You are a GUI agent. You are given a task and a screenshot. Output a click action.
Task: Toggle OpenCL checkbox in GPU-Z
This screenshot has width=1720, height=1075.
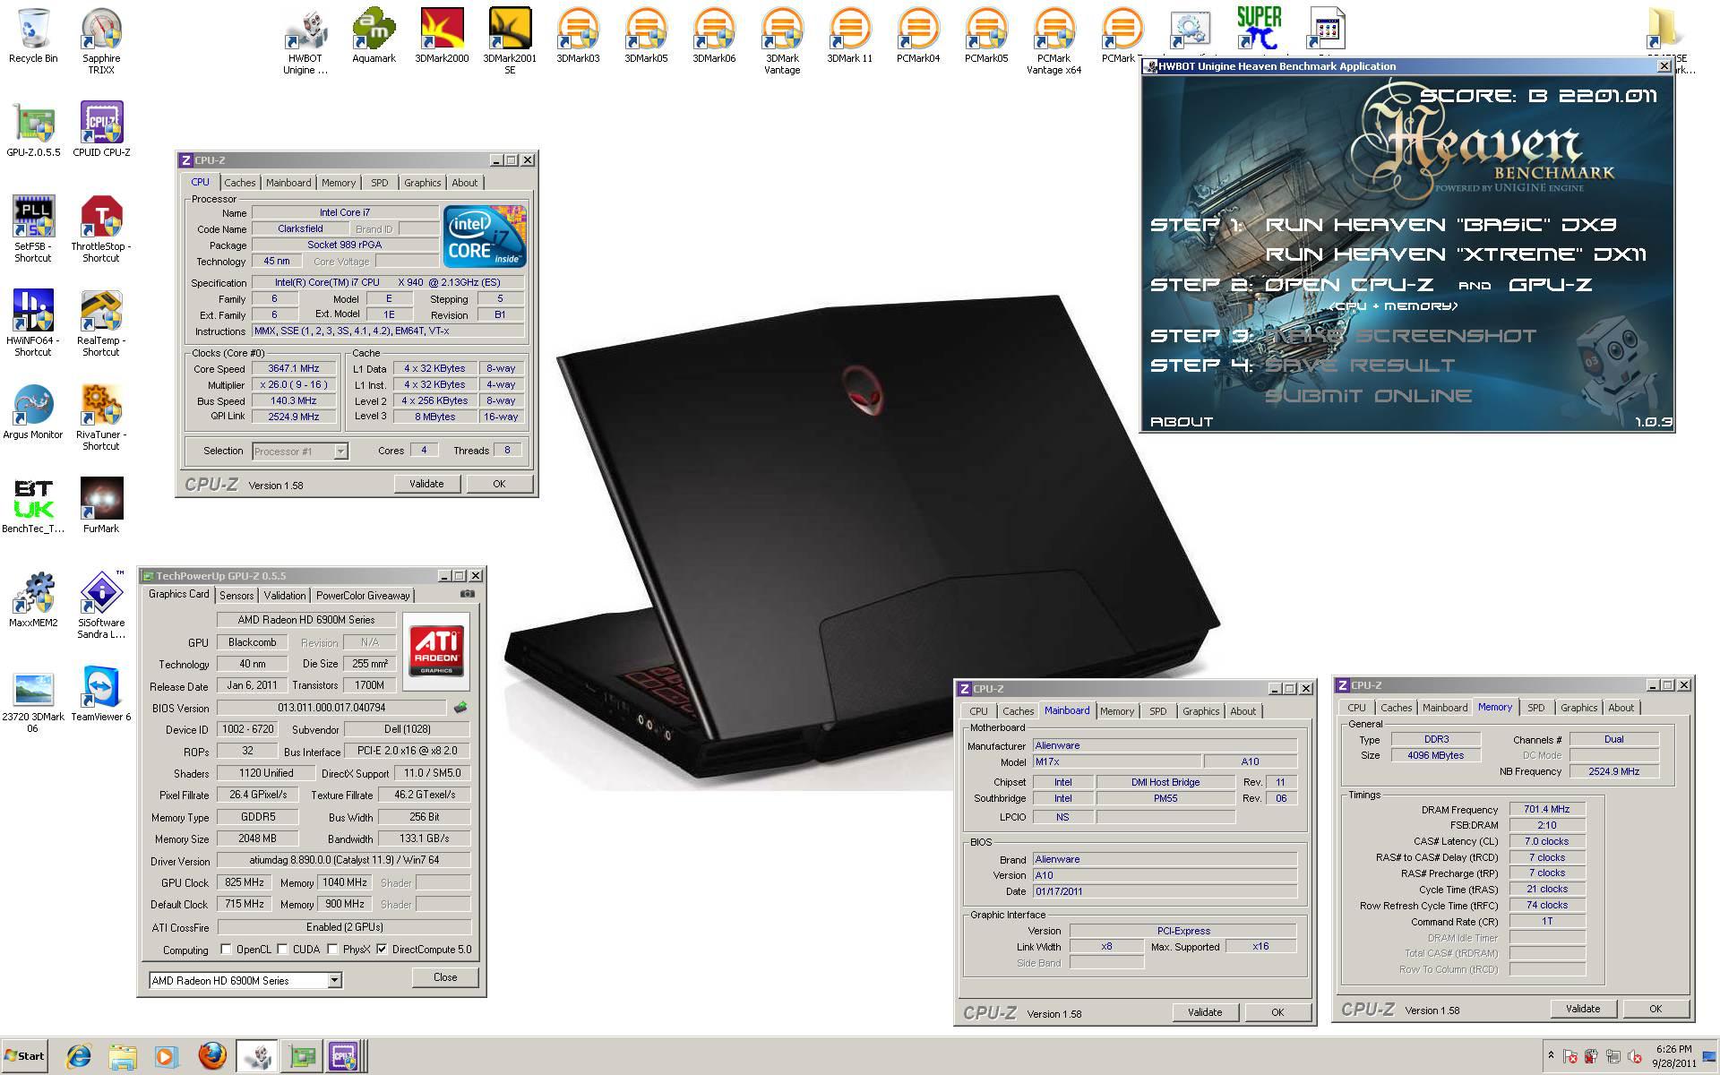click(226, 950)
